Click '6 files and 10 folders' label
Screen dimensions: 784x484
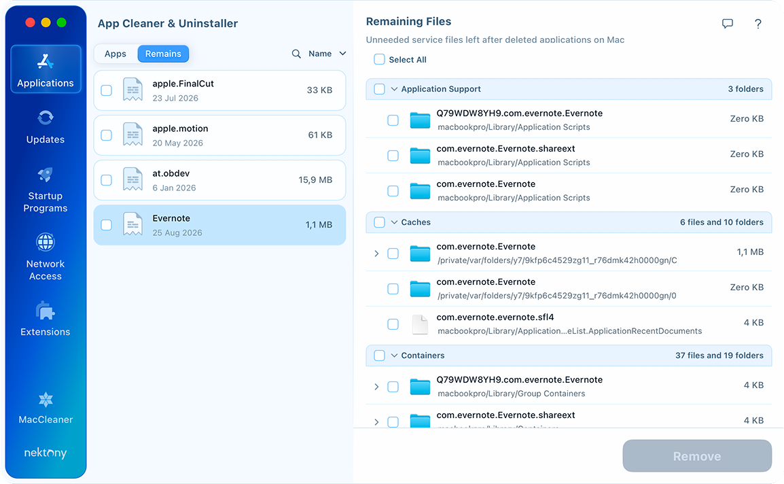pyautogui.click(x=721, y=222)
